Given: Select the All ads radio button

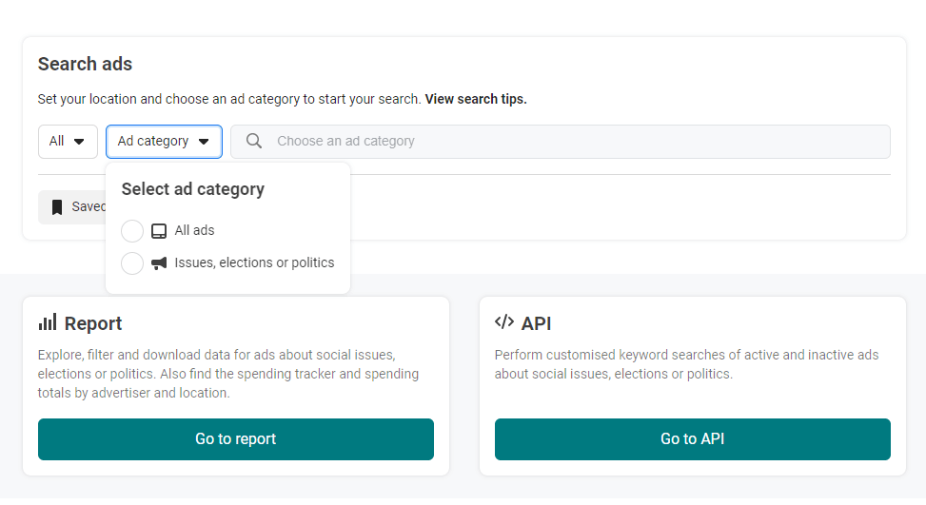Looking at the screenshot, I should [x=132, y=231].
